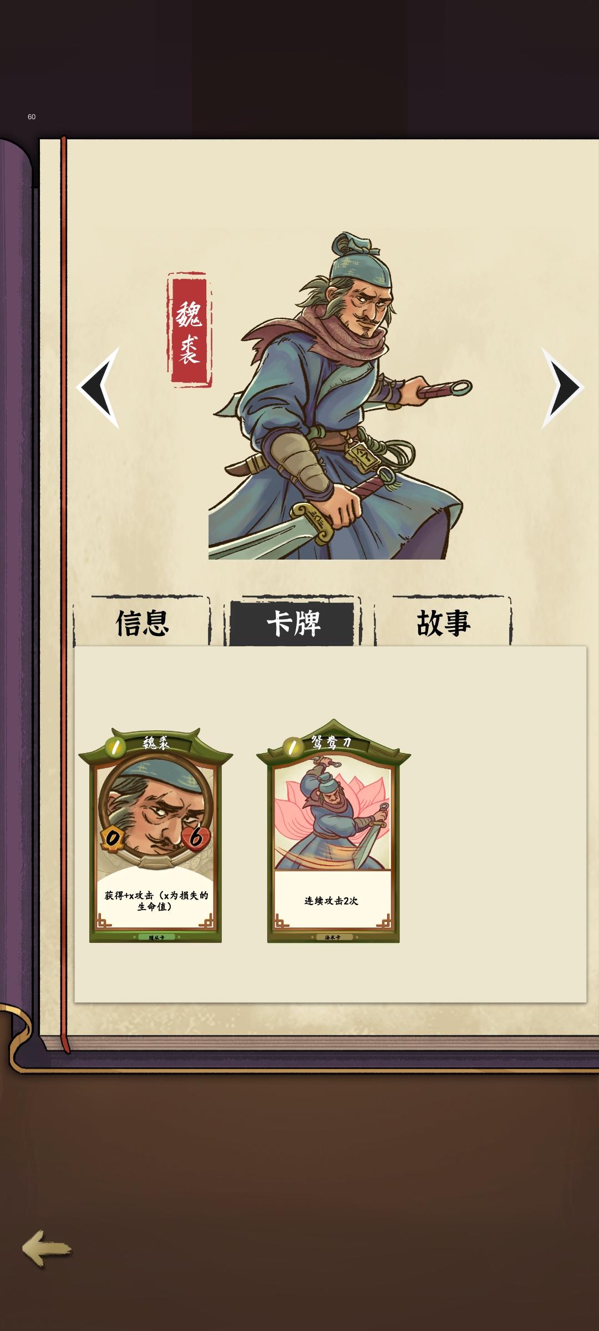Select the 卡牌 tab

click(x=292, y=622)
